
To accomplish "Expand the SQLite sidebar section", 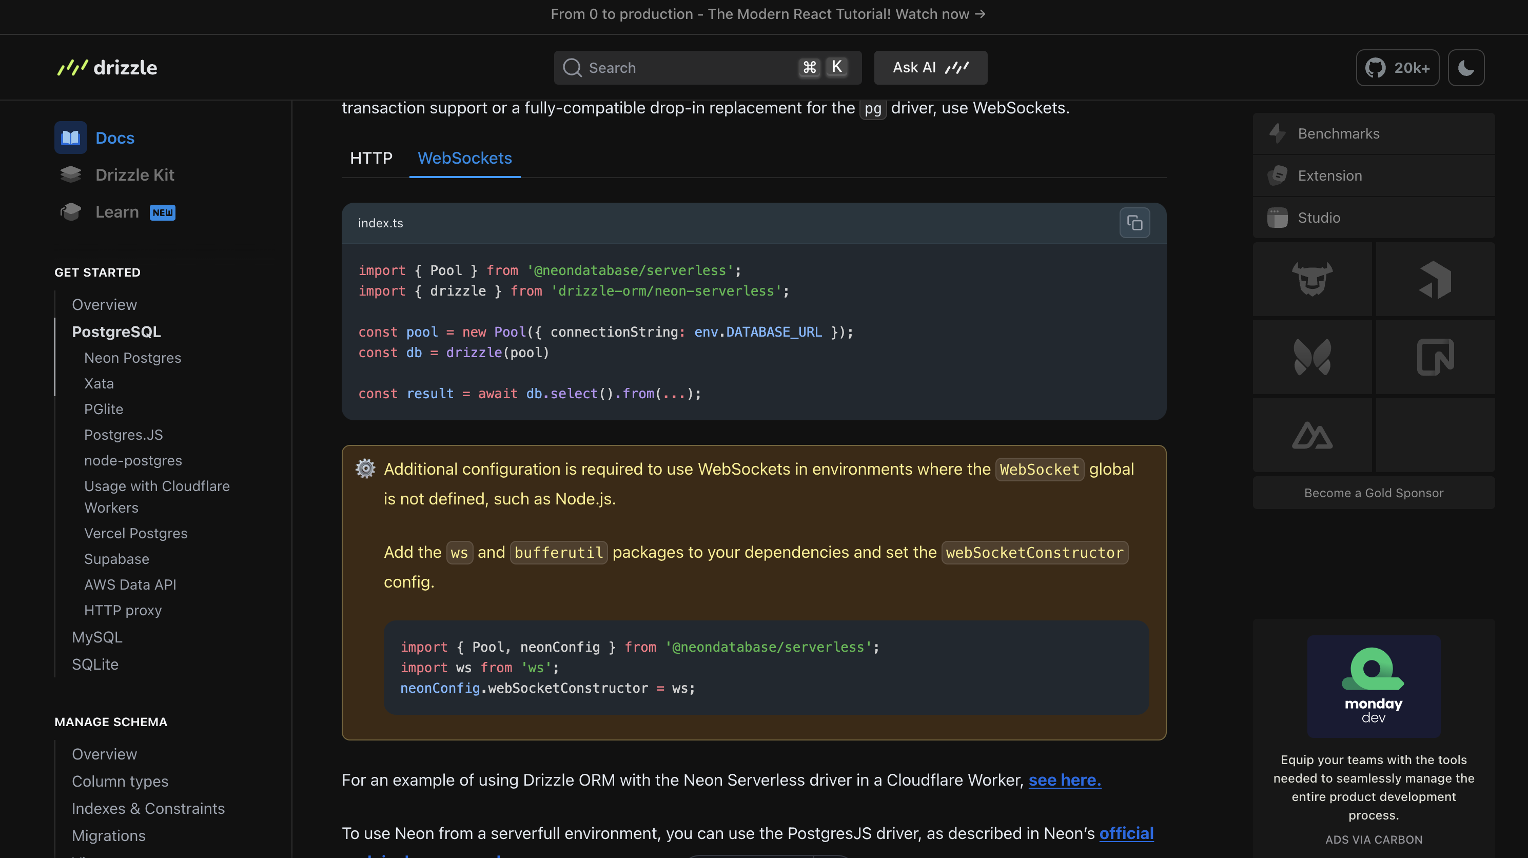I will coord(95,665).
